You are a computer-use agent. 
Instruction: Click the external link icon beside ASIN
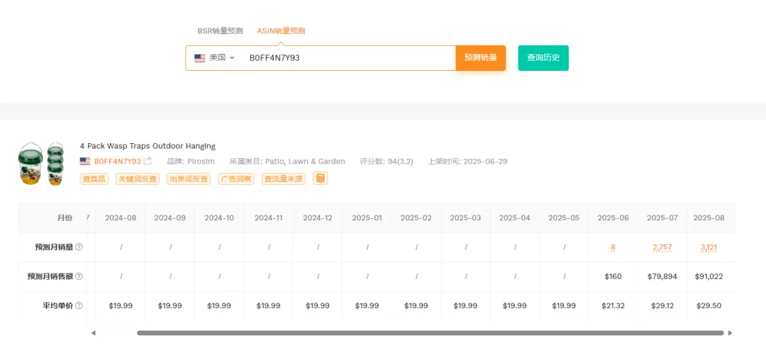[x=148, y=161]
